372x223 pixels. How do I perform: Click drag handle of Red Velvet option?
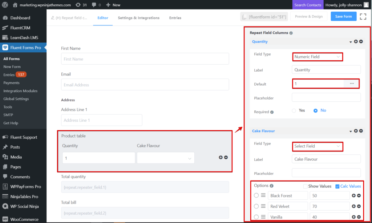[x=263, y=206]
